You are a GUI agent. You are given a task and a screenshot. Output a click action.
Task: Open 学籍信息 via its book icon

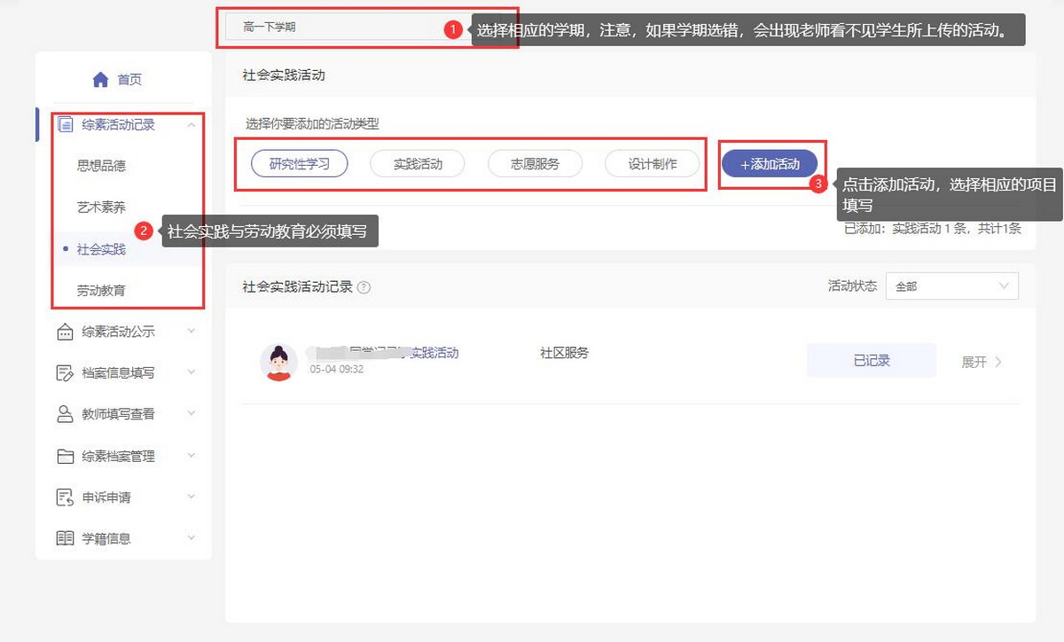pyautogui.click(x=64, y=537)
